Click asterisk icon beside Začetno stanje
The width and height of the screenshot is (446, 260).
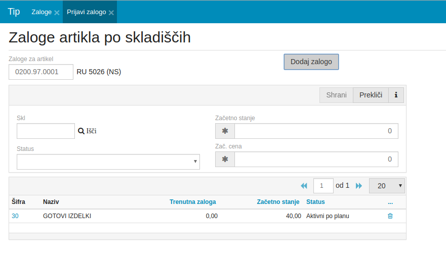pos(225,131)
